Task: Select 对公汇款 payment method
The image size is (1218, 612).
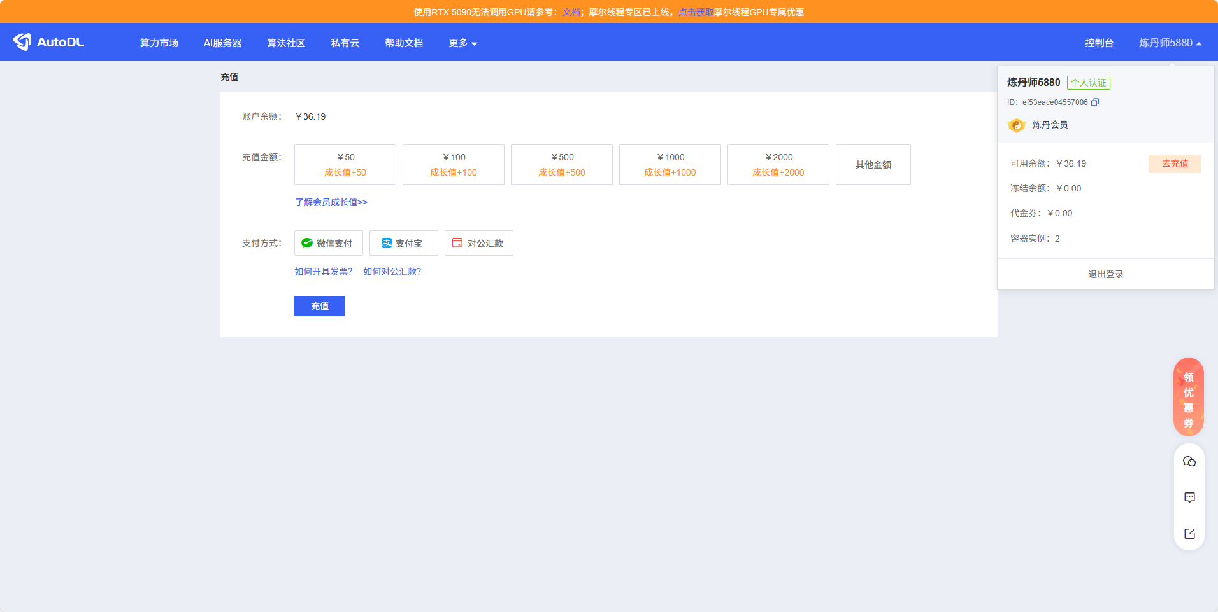Action: click(x=479, y=243)
